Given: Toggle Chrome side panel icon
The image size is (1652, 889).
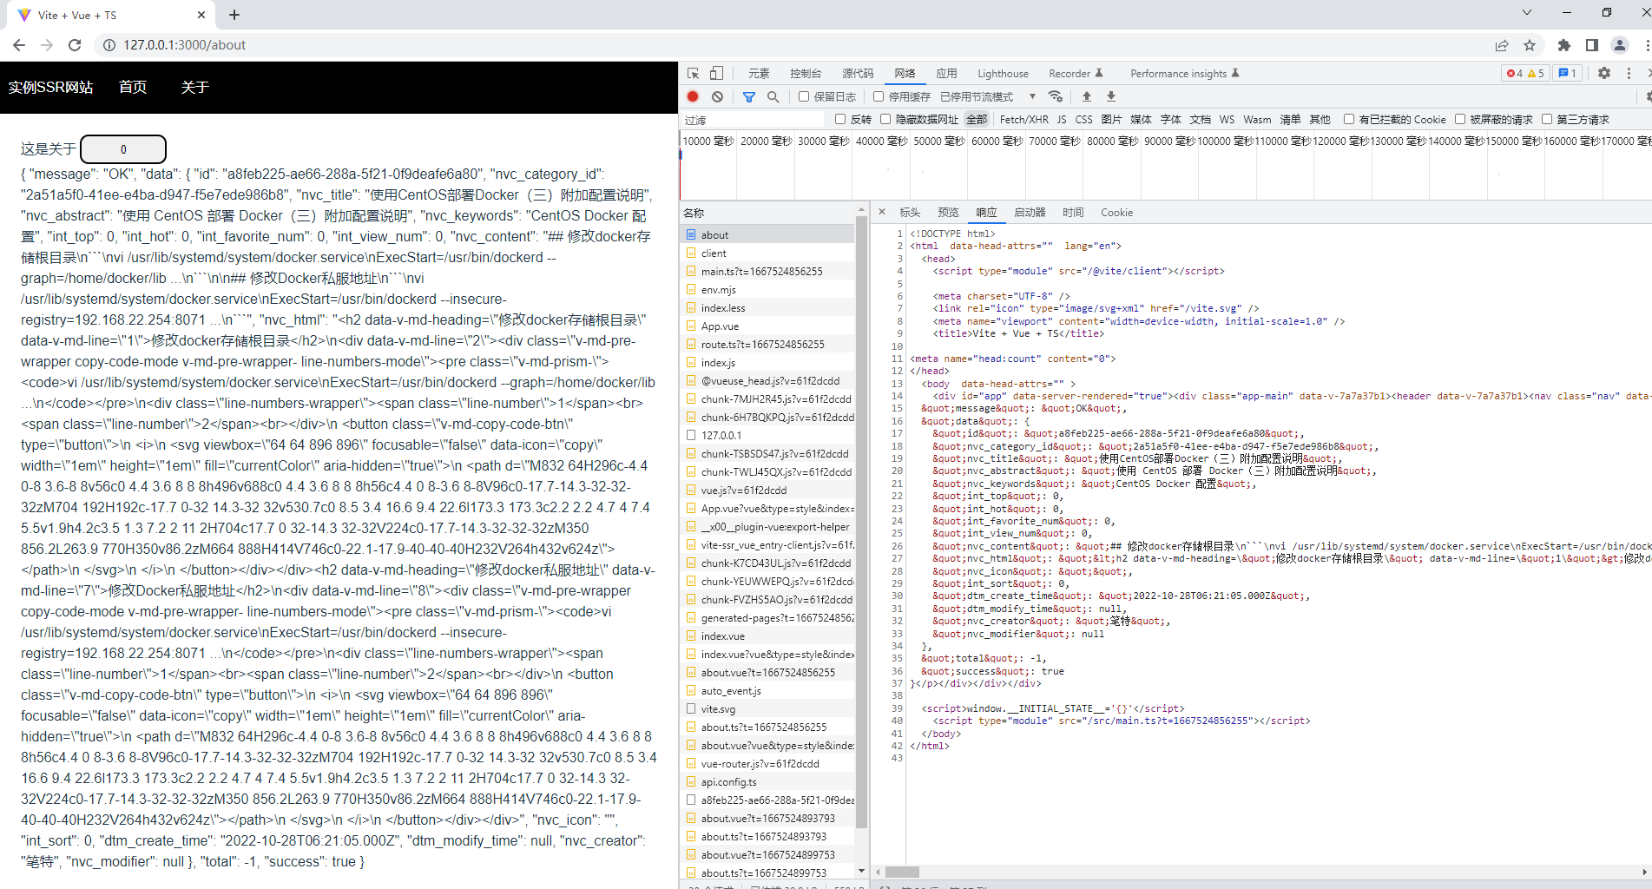Looking at the screenshot, I should (x=1592, y=45).
